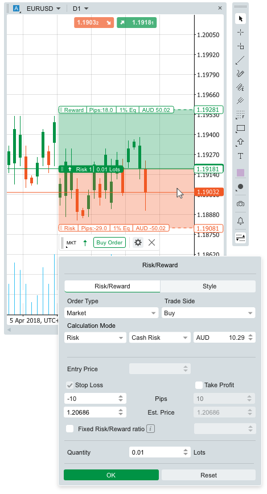Select the trend line drawing tool
This screenshot has width=267, height=494.
click(240, 60)
